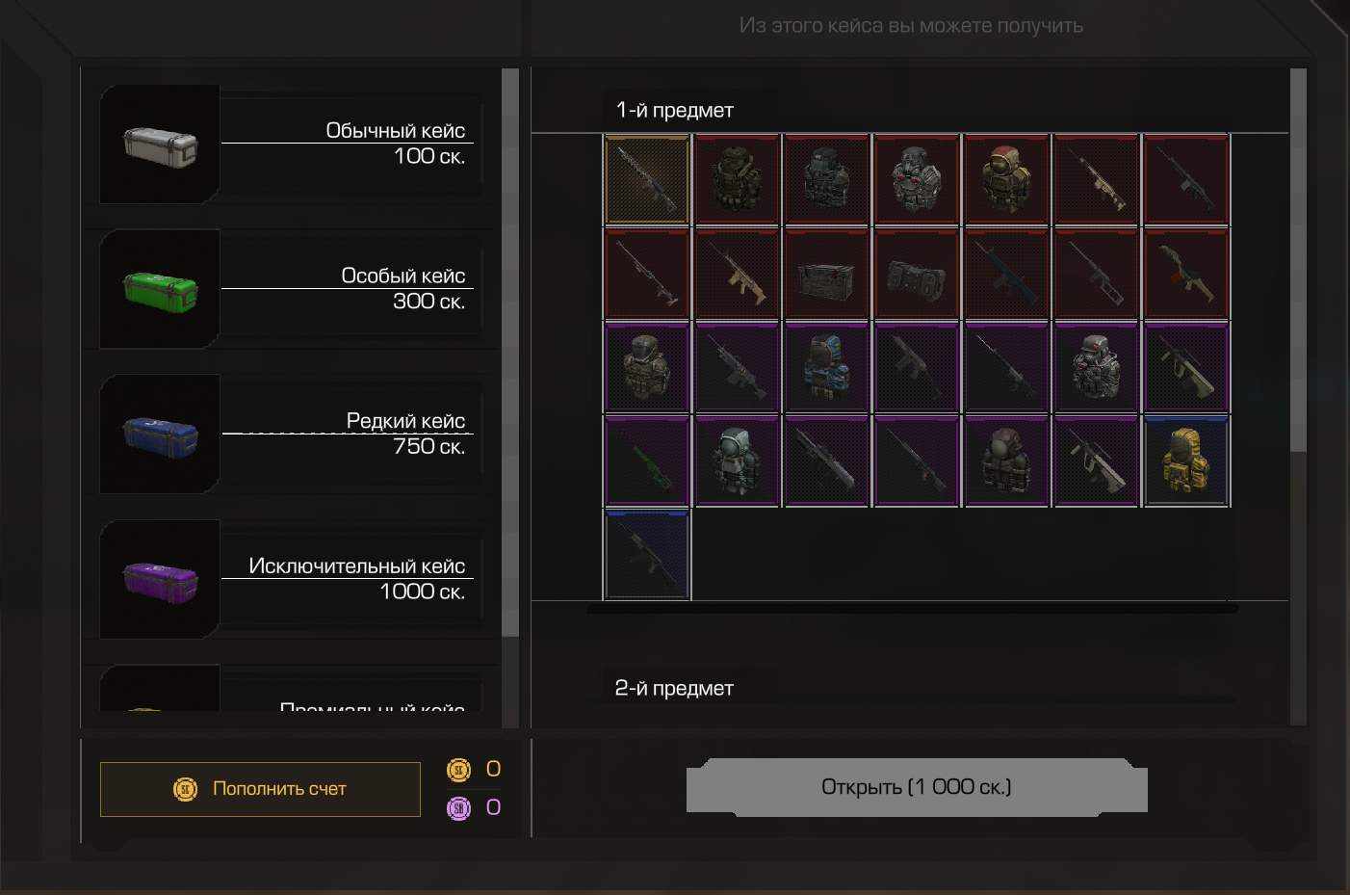Select the gray Обычный кейс crate icon
The image size is (1350, 895).
160,145
